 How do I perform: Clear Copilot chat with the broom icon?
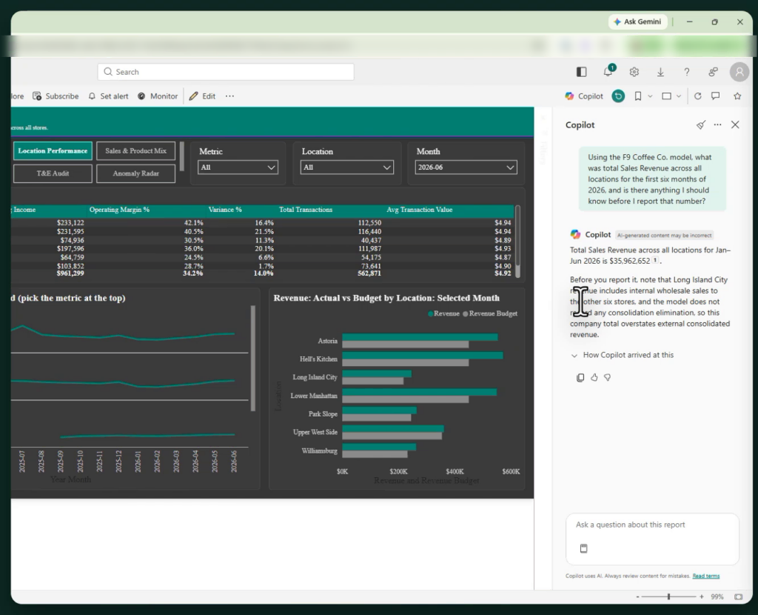click(x=700, y=124)
